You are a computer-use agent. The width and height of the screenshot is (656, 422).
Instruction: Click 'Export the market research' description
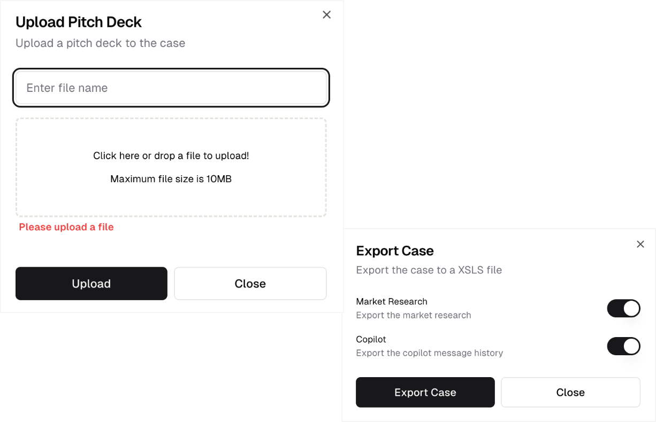[x=413, y=315]
